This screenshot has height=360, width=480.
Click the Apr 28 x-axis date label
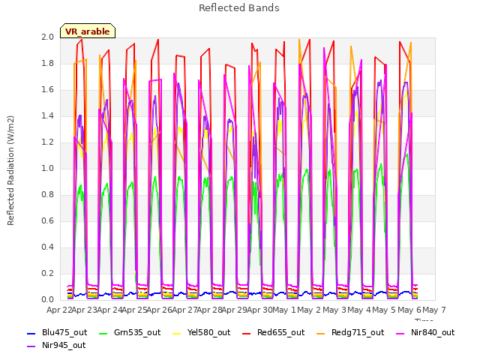point(209,310)
